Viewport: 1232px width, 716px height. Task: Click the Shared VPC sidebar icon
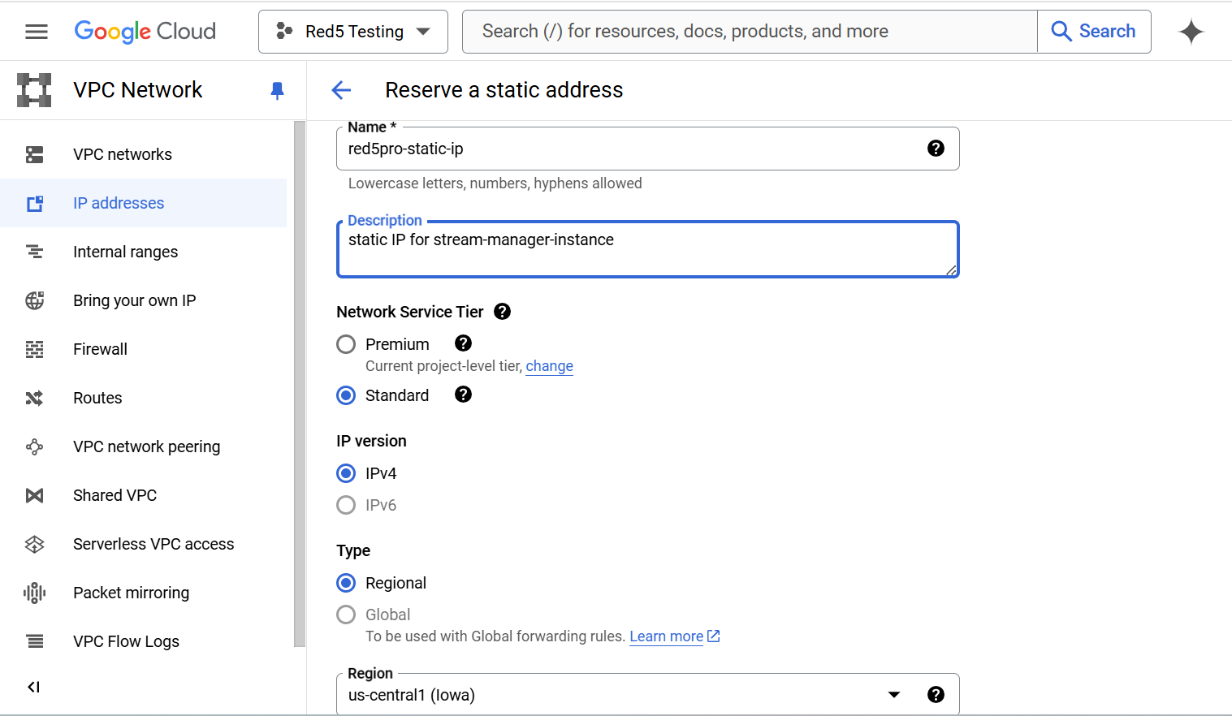coord(34,495)
